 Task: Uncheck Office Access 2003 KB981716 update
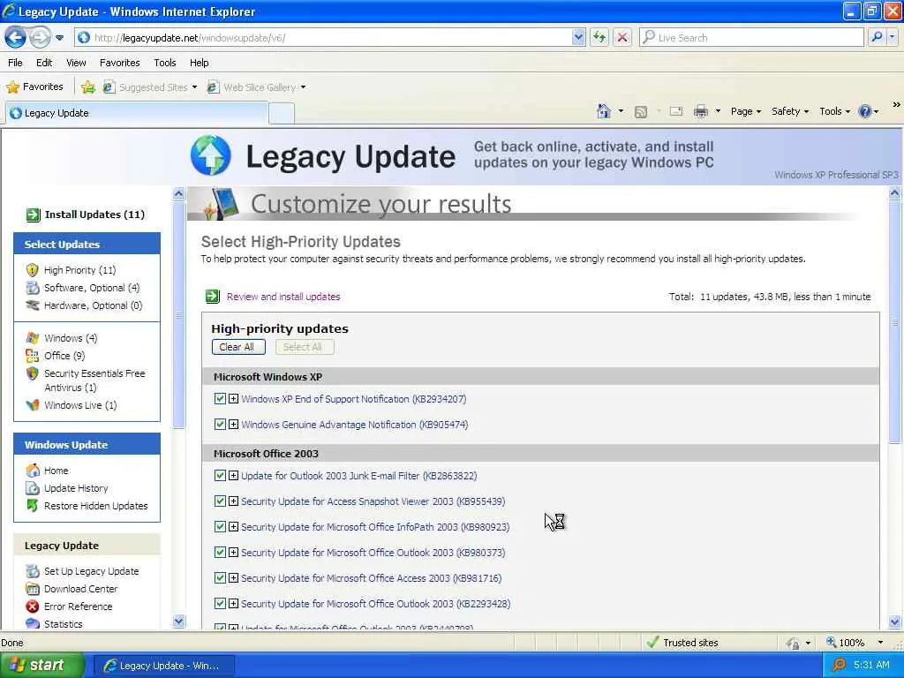[x=220, y=577]
